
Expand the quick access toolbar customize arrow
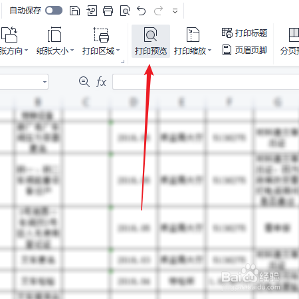[175, 11]
